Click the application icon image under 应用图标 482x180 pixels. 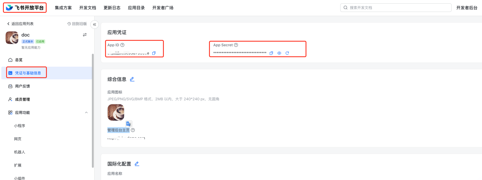click(x=116, y=112)
